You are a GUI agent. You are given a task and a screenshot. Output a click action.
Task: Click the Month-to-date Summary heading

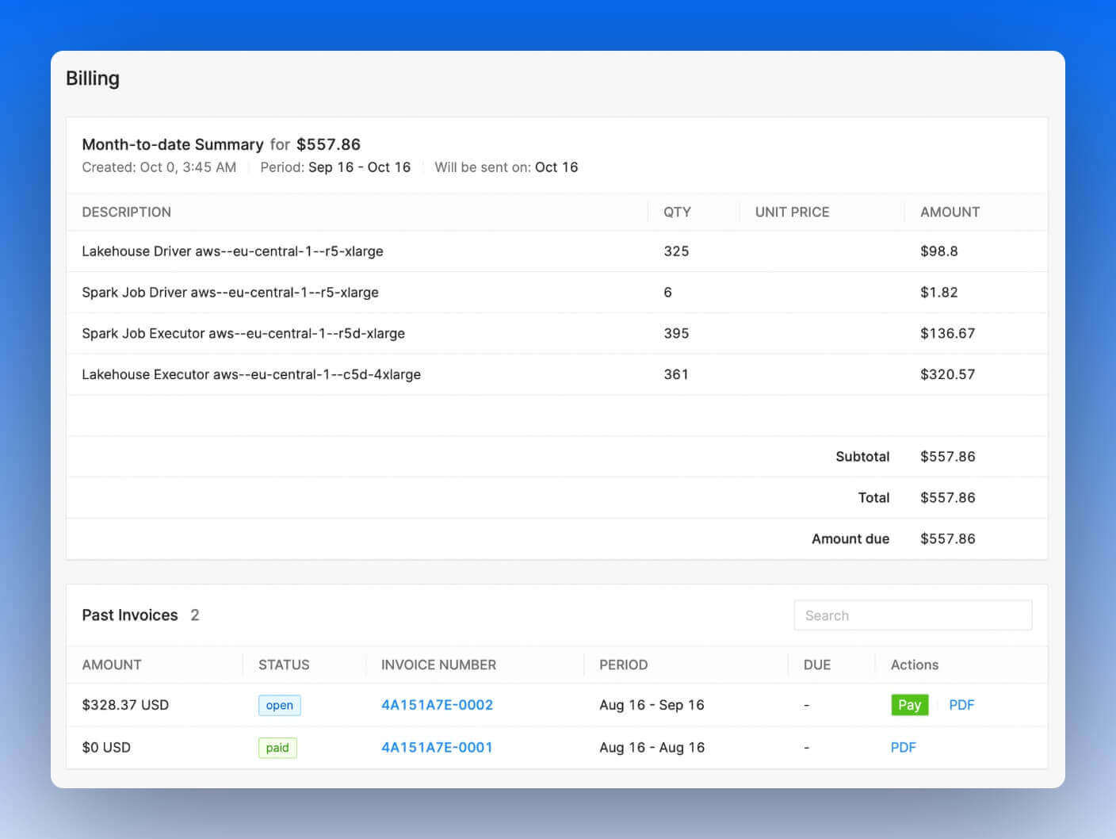pos(173,144)
